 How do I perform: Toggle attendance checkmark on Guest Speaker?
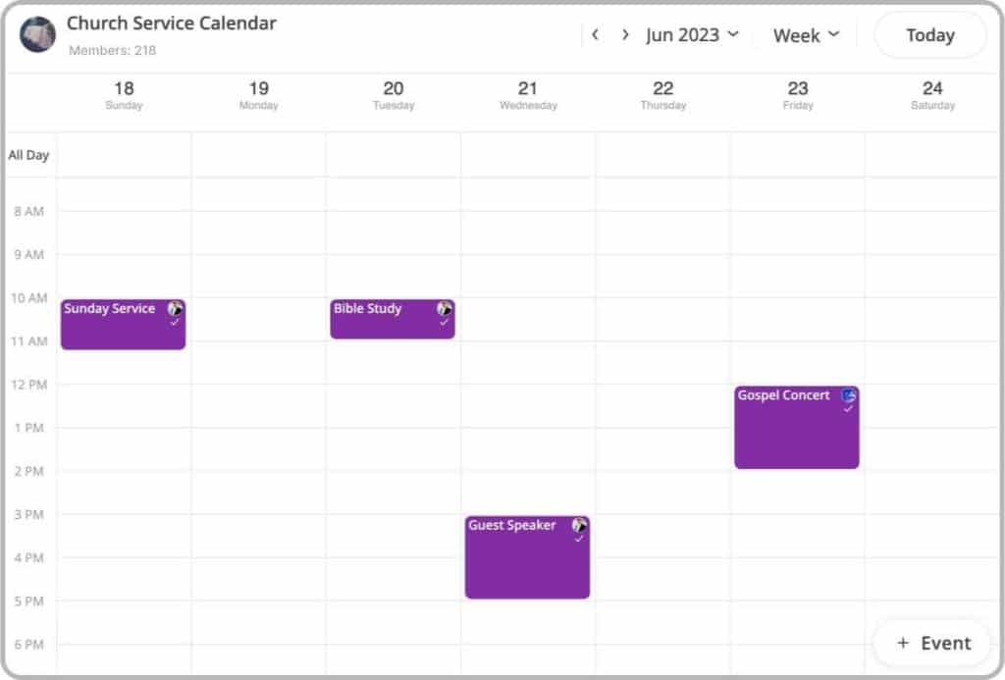[x=579, y=538]
